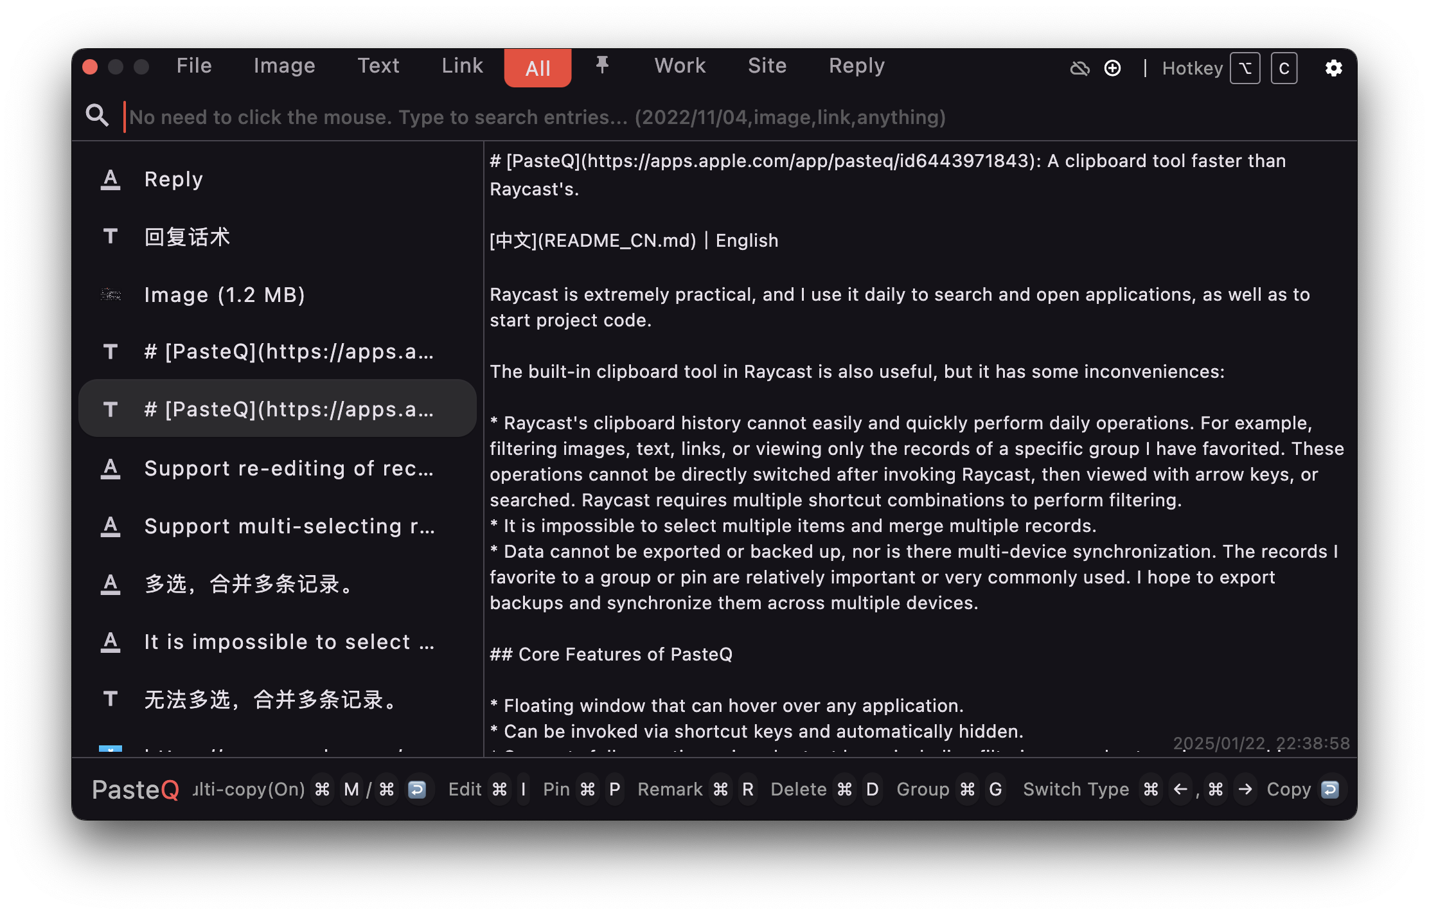Switch to the Image tab
This screenshot has height=915, width=1429.
[x=284, y=66]
